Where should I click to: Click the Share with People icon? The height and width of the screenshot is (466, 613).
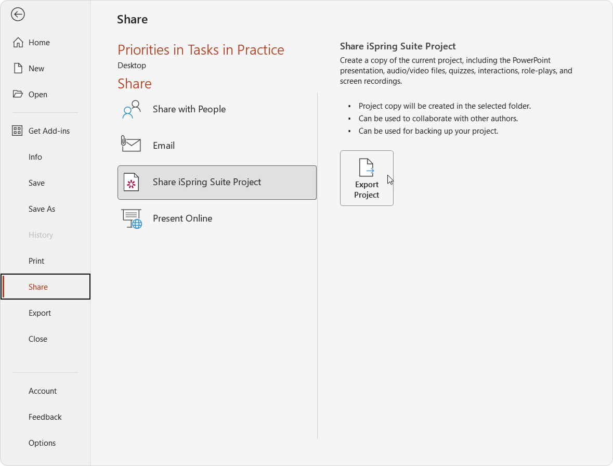132,109
